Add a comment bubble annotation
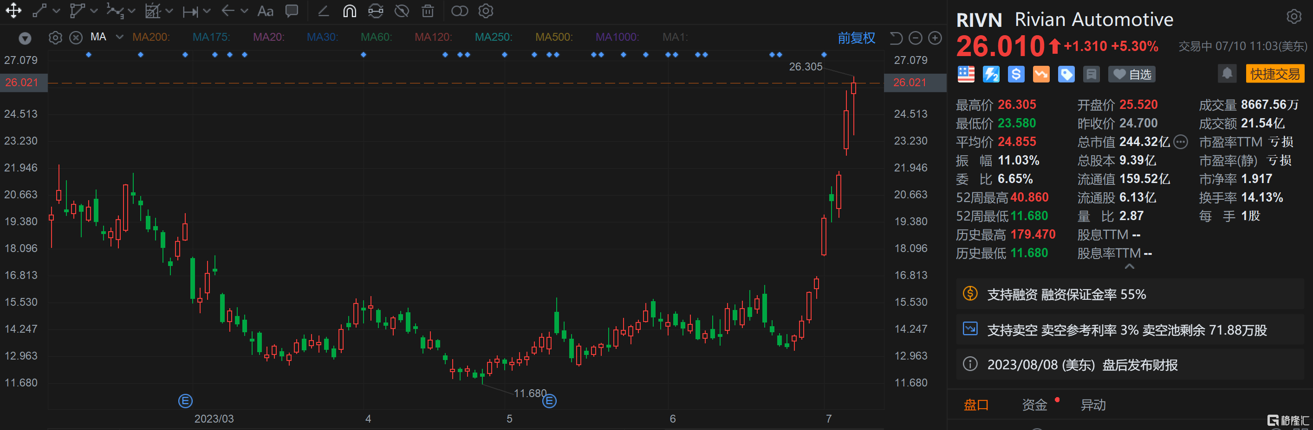 [292, 11]
